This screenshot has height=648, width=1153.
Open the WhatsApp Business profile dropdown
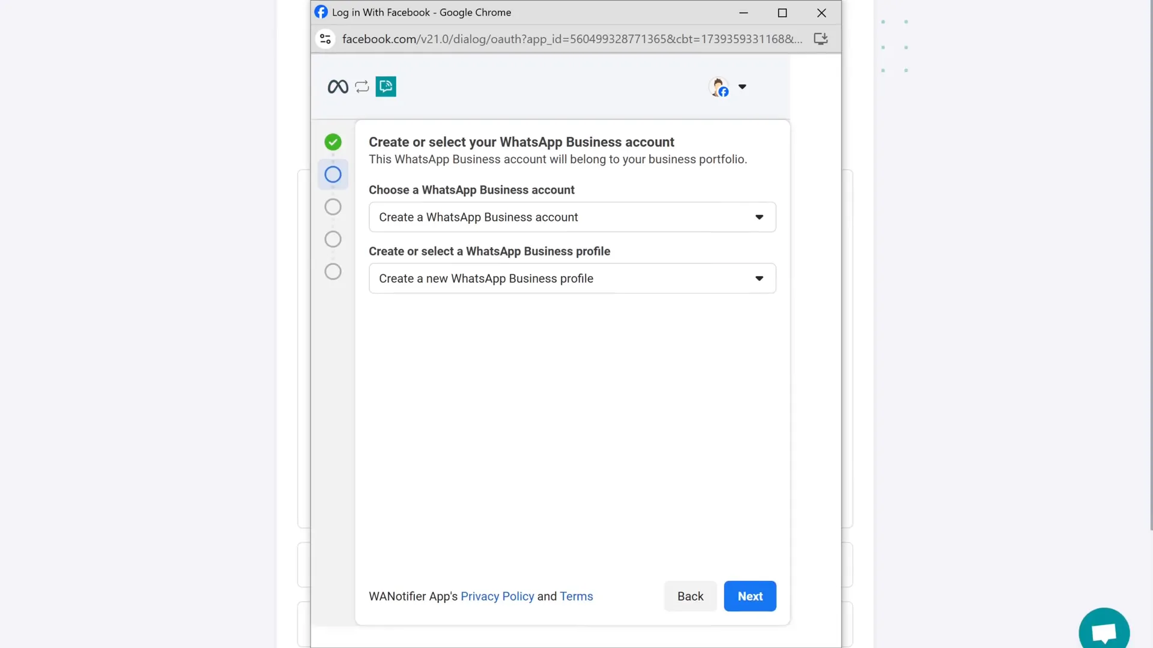pyautogui.click(x=572, y=278)
